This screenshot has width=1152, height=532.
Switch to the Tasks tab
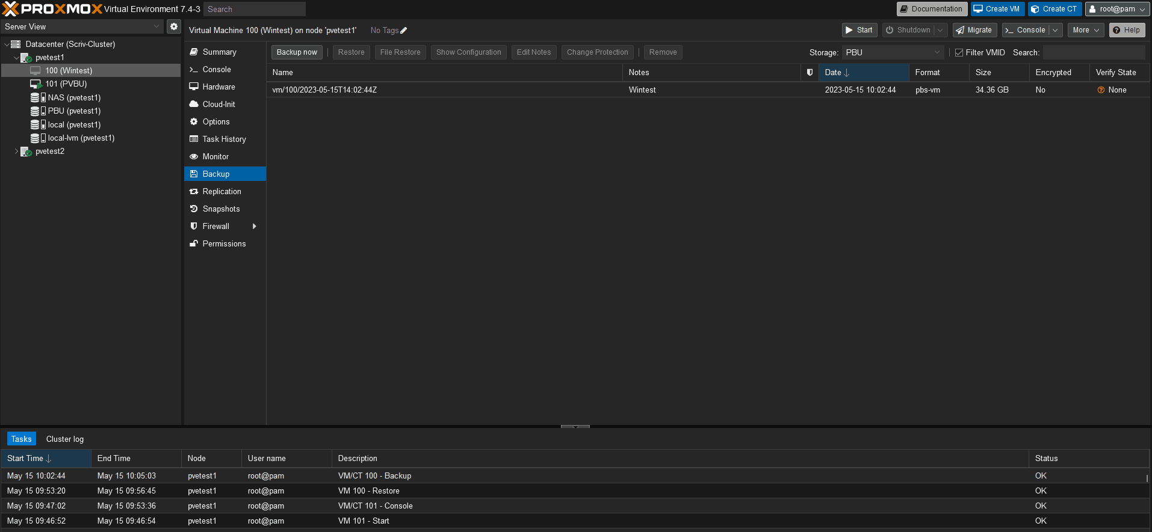click(x=22, y=439)
